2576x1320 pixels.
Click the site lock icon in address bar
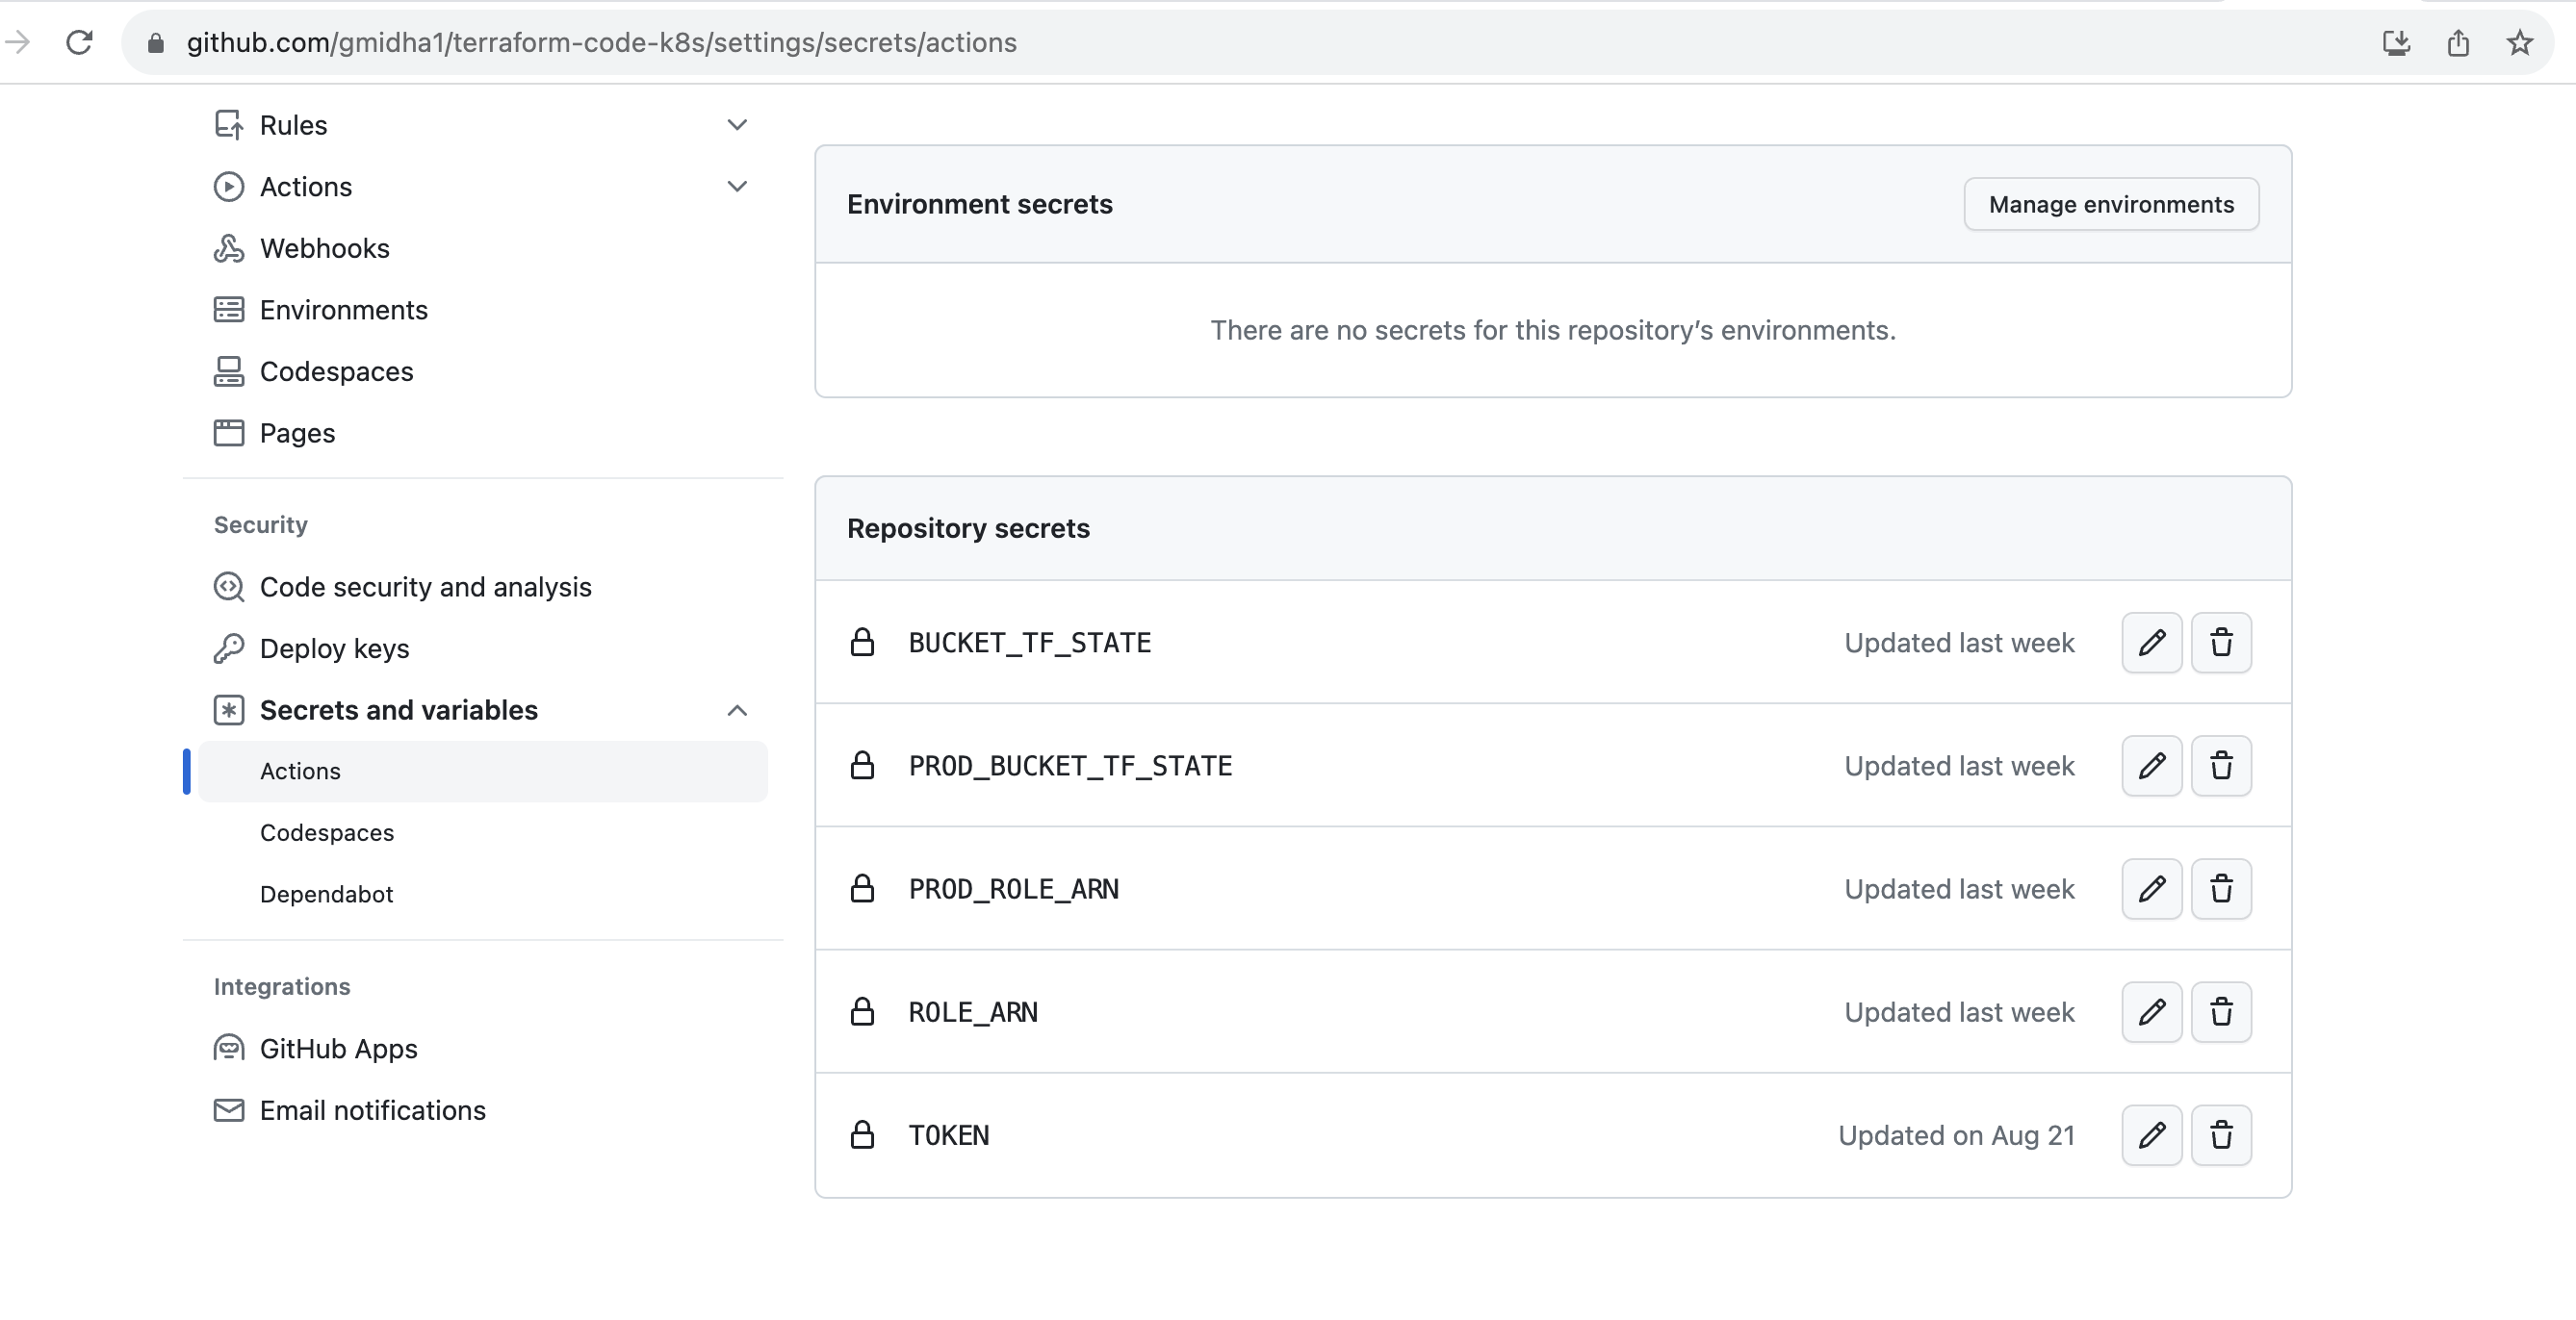[x=155, y=42]
